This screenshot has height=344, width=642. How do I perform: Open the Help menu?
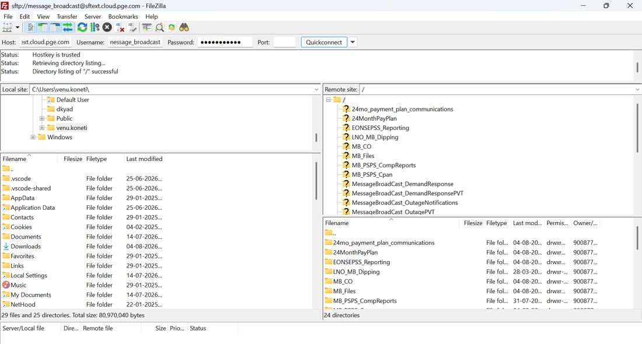(x=152, y=16)
